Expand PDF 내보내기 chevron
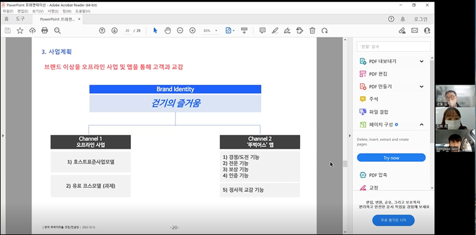This screenshot has width=476, height=235. coord(422,61)
